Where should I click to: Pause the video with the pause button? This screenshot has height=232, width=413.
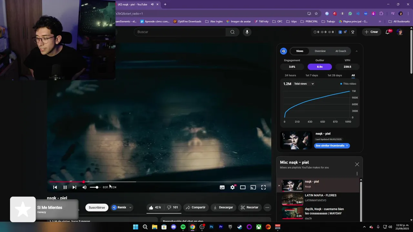(65, 187)
